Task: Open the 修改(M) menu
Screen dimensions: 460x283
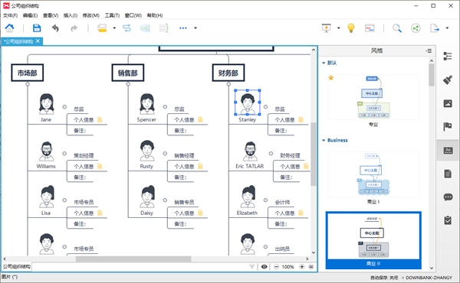Action: click(91, 15)
